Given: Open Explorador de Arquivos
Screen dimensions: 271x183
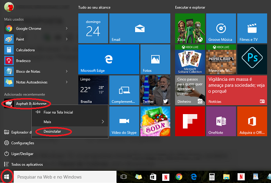Looking at the screenshot, I should tap(18, 132).
